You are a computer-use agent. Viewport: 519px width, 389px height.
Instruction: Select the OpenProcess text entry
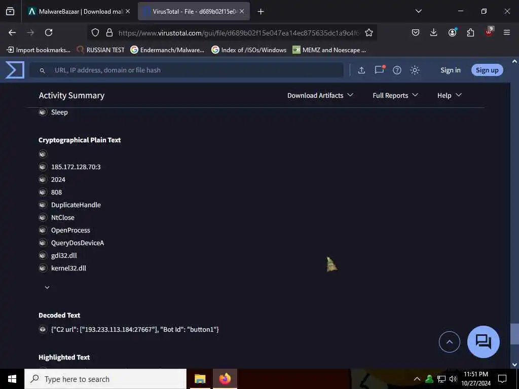click(70, 230)
